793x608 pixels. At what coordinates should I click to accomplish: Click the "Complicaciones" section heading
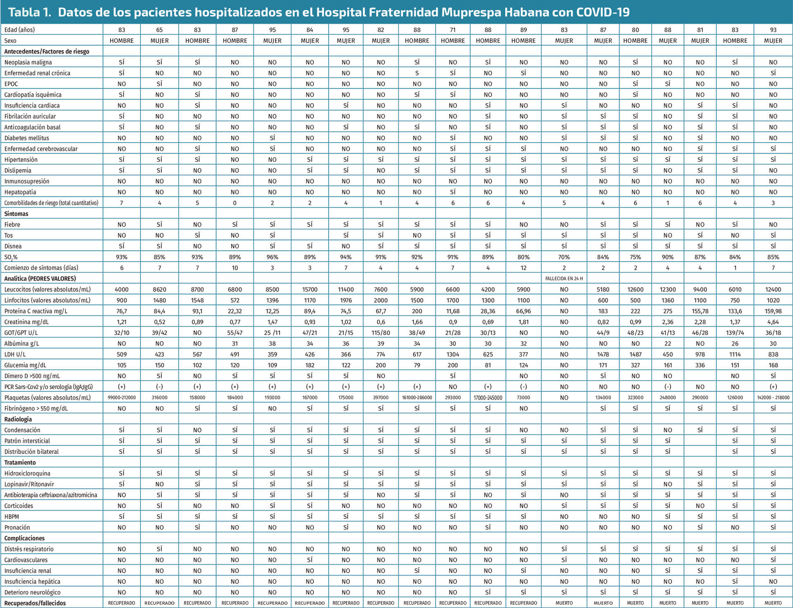pos(24,538)
